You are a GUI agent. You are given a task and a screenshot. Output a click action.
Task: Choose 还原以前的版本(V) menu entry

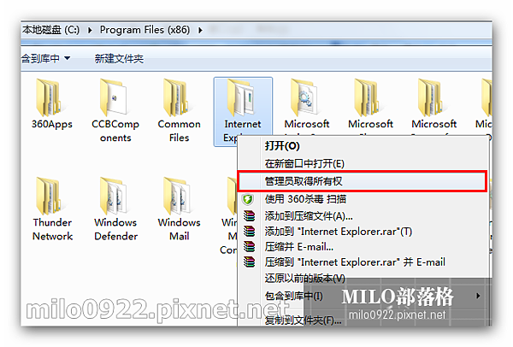(x=305, y=279)
